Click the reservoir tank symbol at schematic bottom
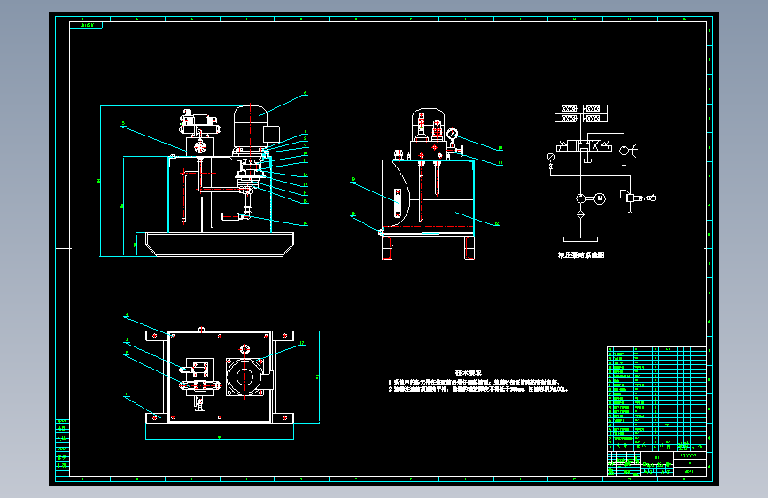The height and width of the screenshot is (498, 768). click(580, 239)
